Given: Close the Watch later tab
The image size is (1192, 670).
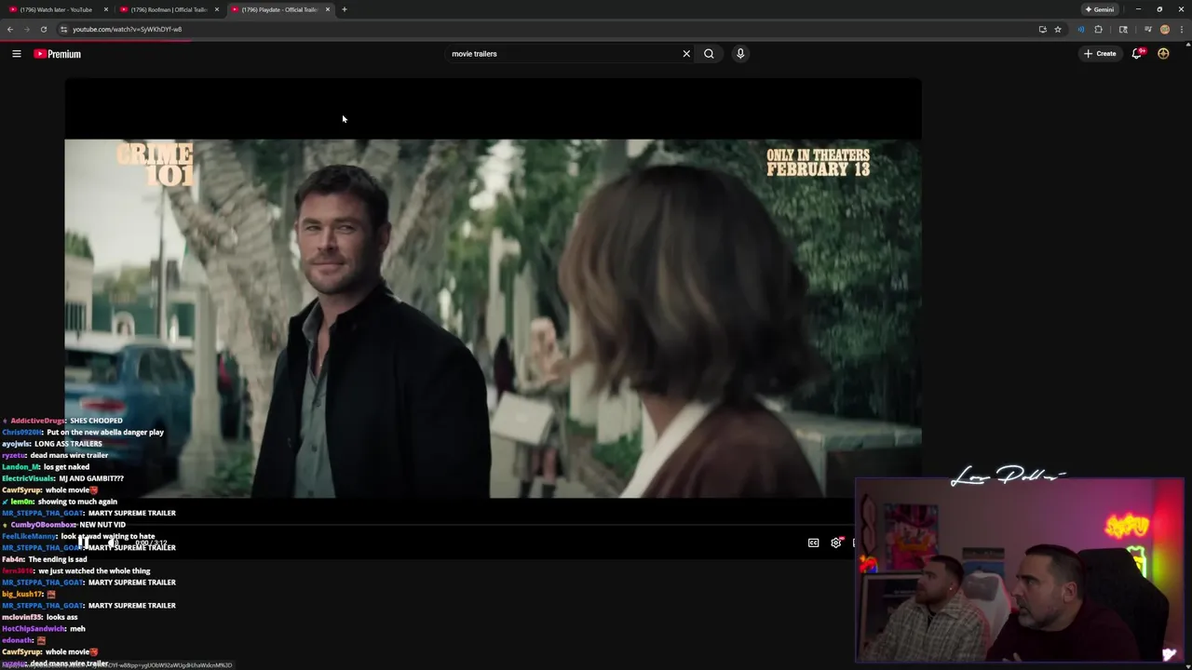Looking at the screenshot, I should pos(106,9).
